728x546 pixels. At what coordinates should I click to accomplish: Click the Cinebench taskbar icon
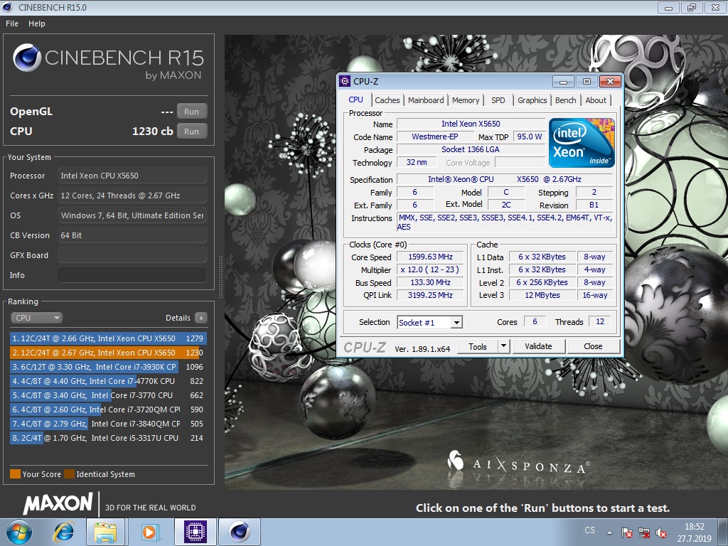[x=239, y=531]
